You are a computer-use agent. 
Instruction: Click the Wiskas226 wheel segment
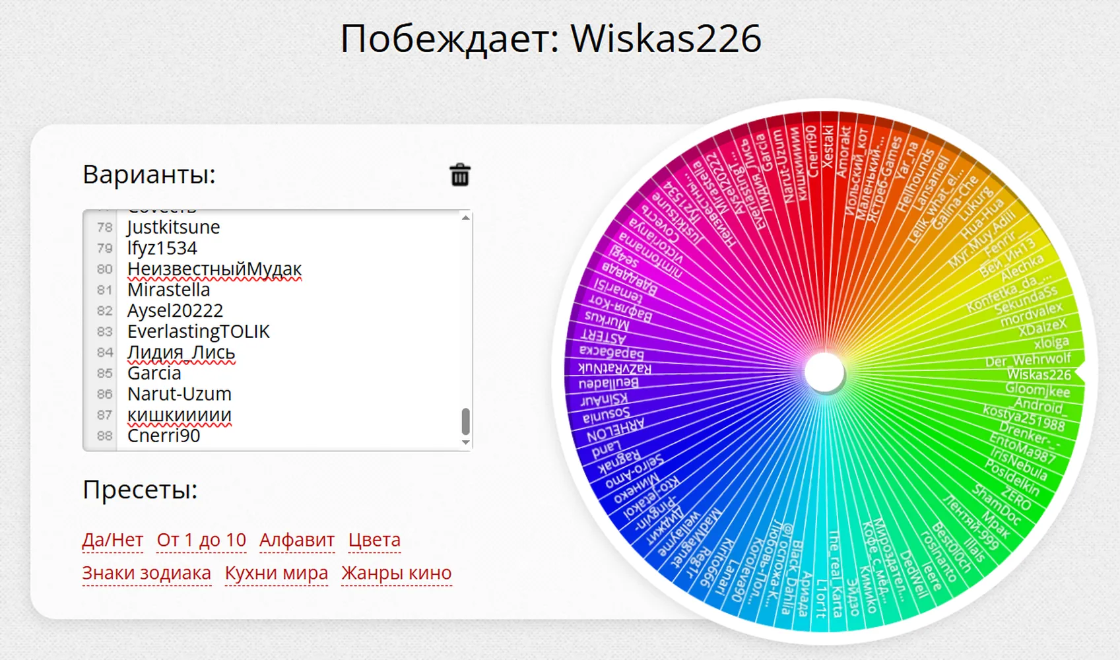1039,374
